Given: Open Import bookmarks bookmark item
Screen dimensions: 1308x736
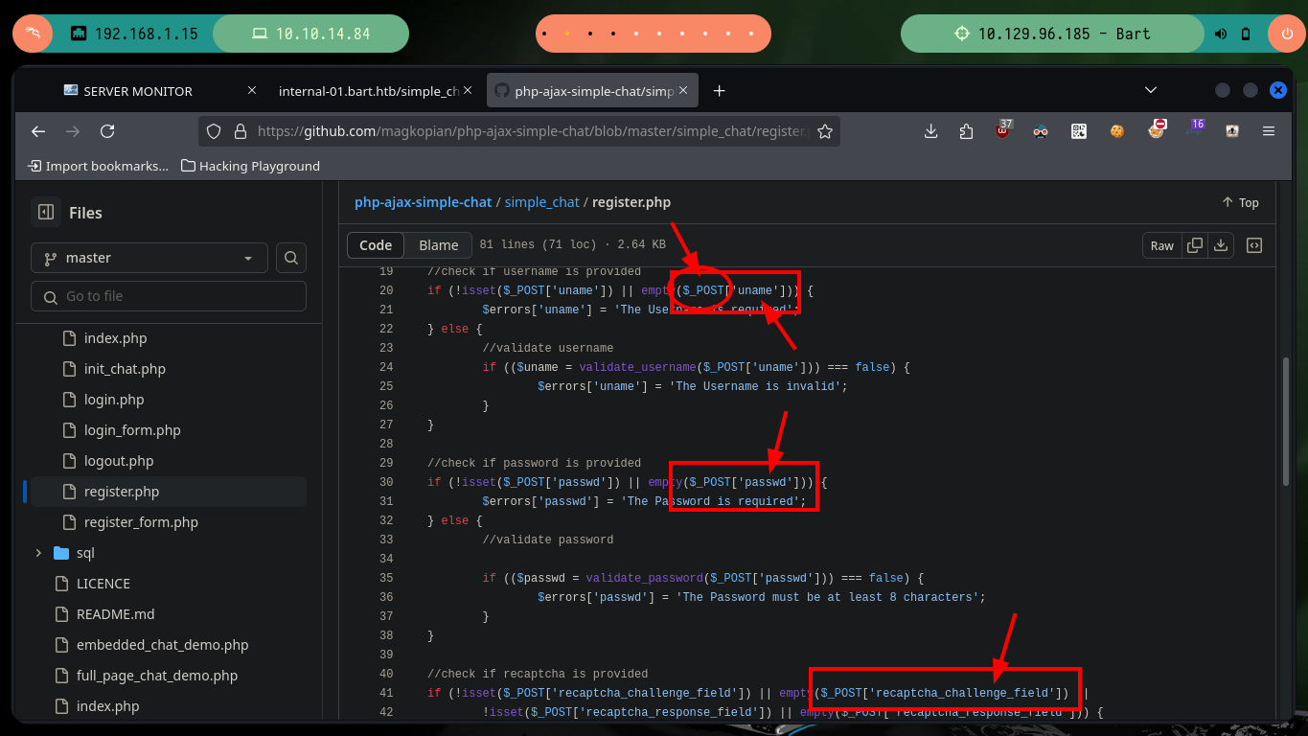Looking at the screenshot, I should pyautogui.click(x=99, y=166).
